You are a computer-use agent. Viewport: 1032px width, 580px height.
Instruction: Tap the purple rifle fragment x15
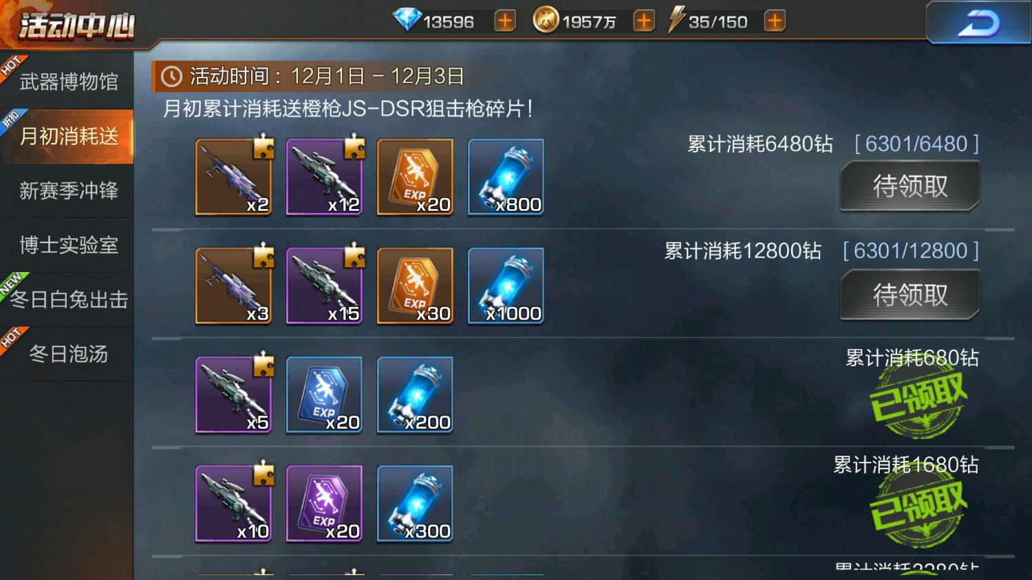tap(325, 286)
